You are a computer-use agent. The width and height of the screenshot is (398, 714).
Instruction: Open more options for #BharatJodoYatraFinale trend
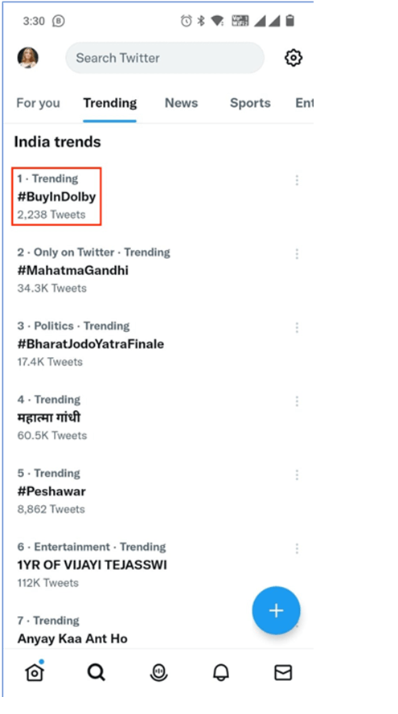[x=297, y=327]
